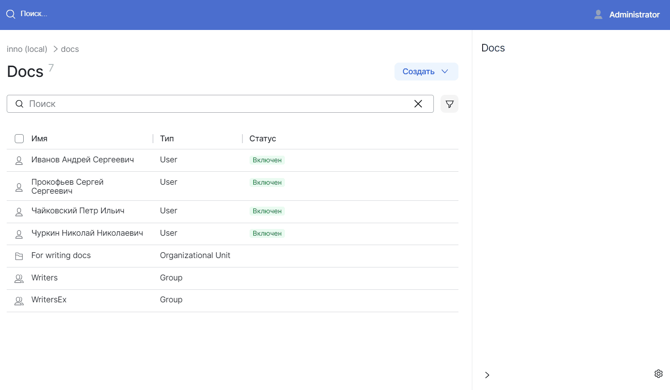Click the filter funnel icon
Viewport: 670px width, 390px height.
(x=449, y=104)
